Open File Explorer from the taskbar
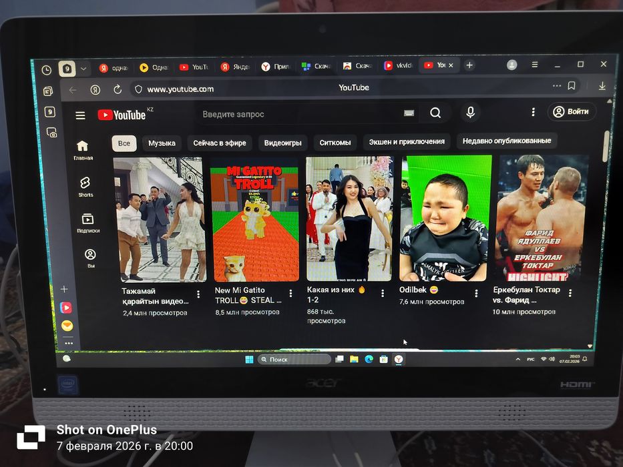 click(354, 360)
